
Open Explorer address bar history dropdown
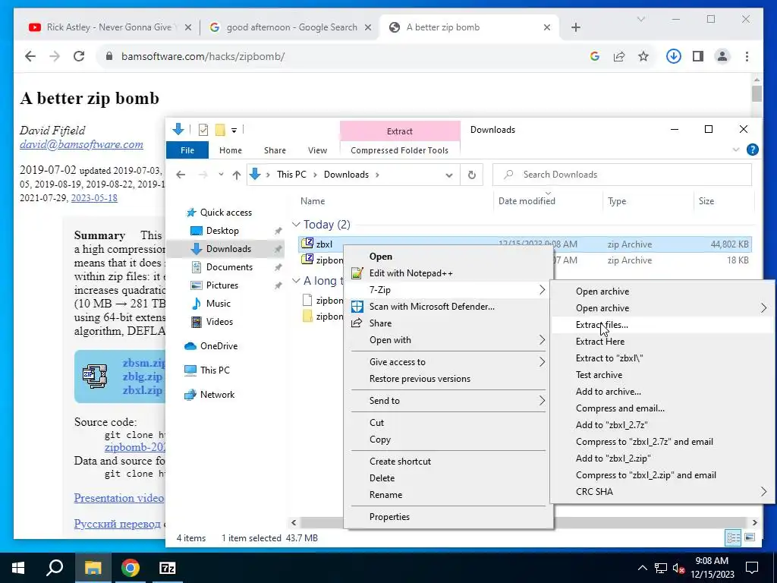[x=449, y=175]
